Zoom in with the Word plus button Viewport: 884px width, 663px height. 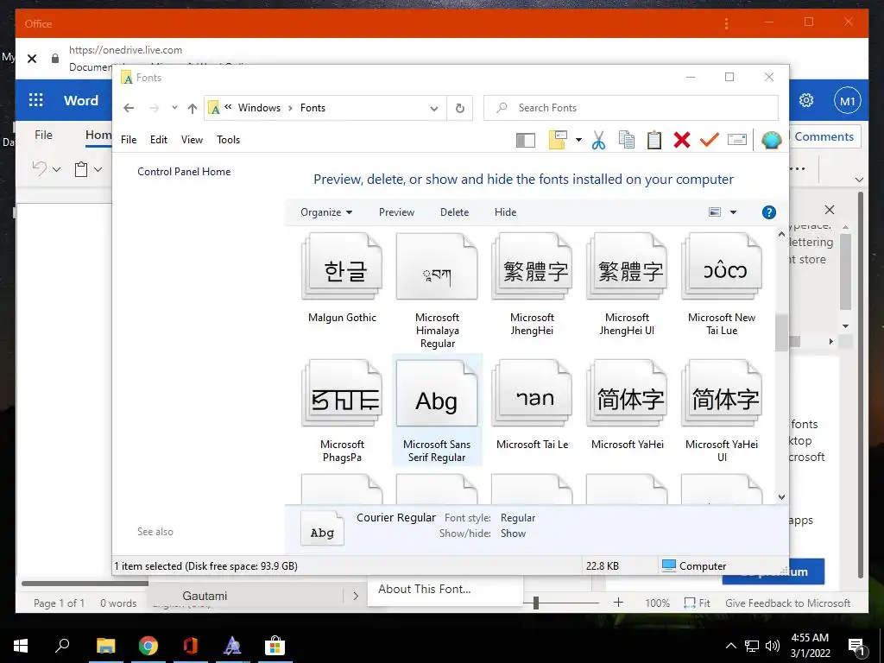[x=618, y=603]
